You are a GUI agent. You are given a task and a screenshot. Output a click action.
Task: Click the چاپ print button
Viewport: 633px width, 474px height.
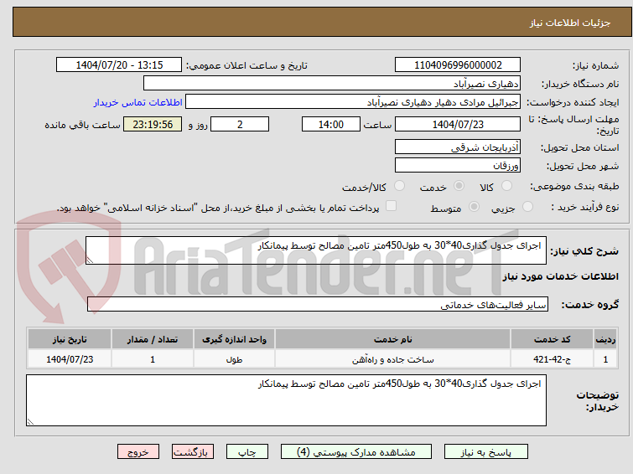click(247, 452)
